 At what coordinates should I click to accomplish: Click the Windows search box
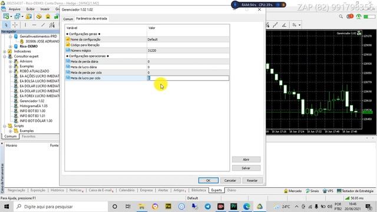click(x=61, y=207)
